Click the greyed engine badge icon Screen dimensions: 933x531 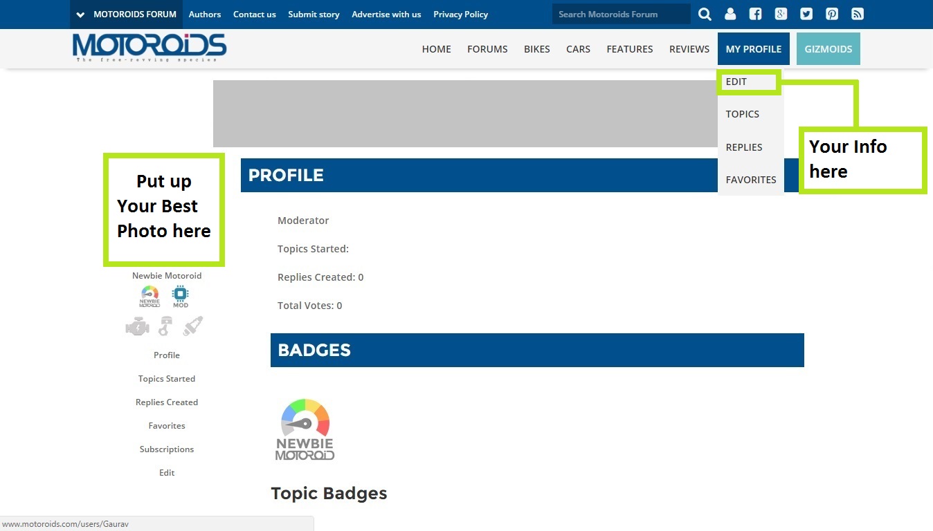(137, 326)
